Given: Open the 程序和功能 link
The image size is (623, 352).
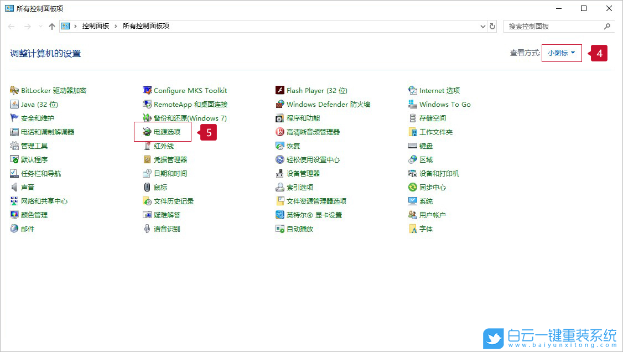Looking at the screenshot, I should [x=303, y=118].
